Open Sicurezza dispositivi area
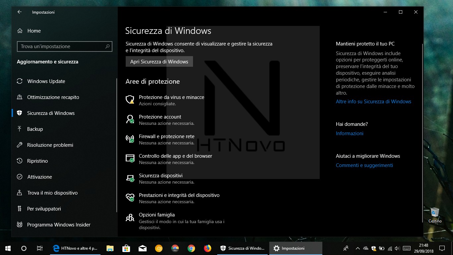Viewport: 453px width, 255px height. coord(160,178)
